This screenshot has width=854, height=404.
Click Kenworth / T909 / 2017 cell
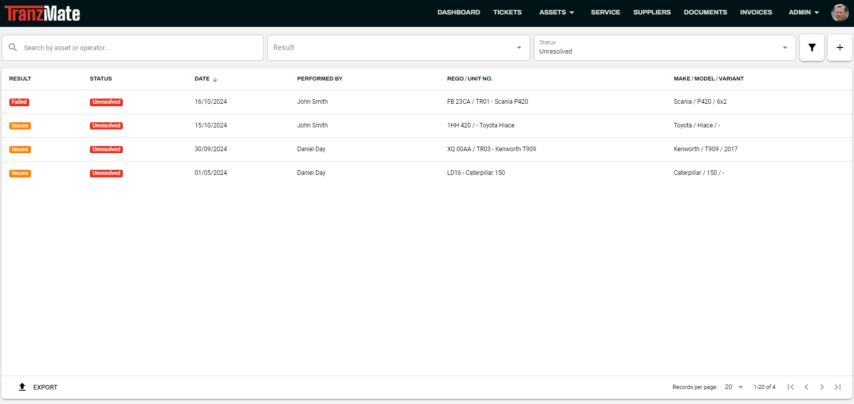[705, 149]
